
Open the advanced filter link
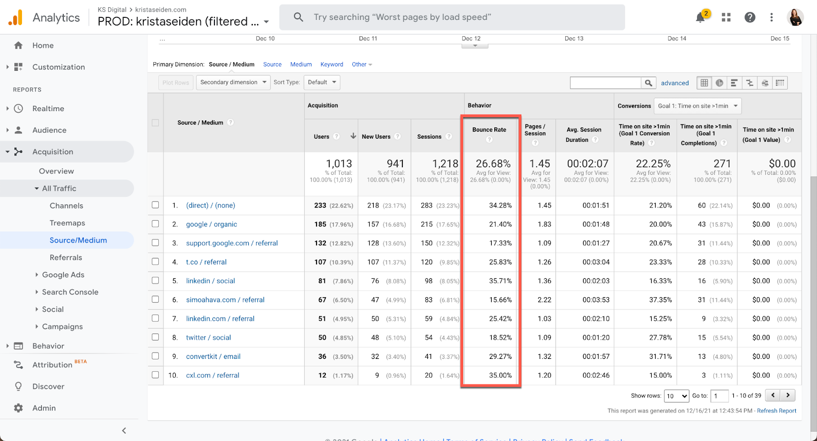675,83
